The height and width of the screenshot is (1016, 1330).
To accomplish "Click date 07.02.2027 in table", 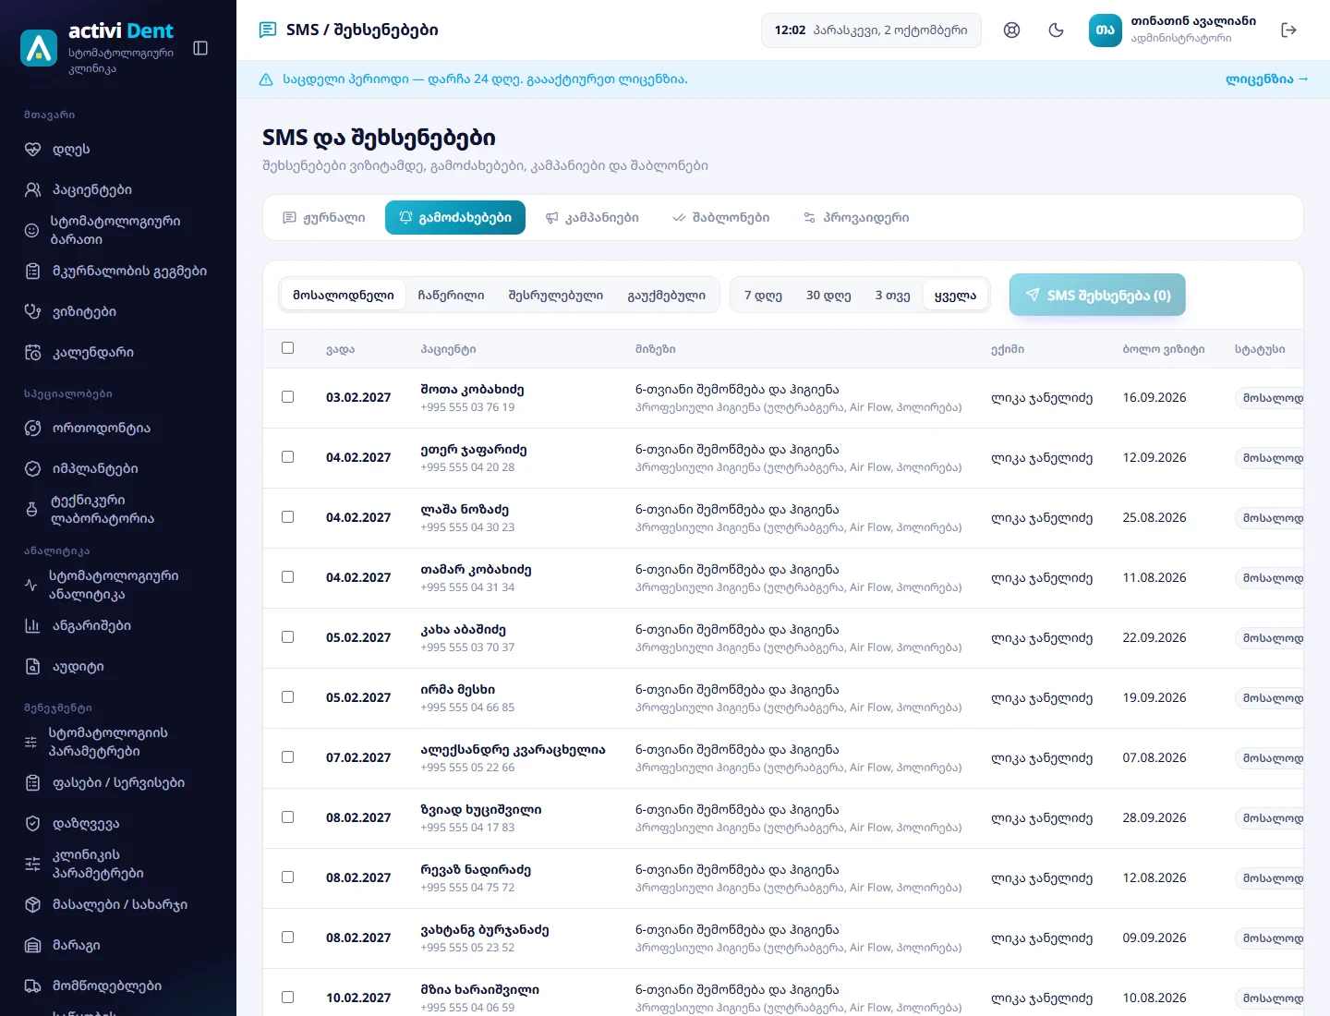I will [x=358, y=757].
